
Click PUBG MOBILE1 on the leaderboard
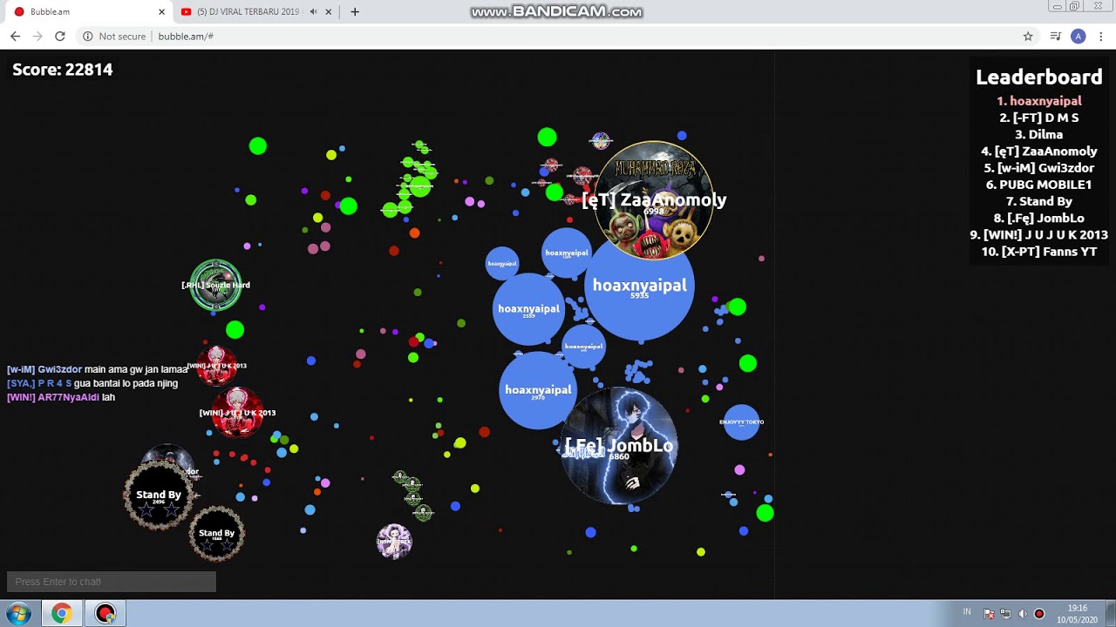[x=1039, y=185]
